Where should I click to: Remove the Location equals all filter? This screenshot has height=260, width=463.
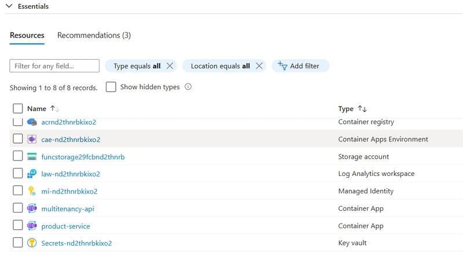259,65
